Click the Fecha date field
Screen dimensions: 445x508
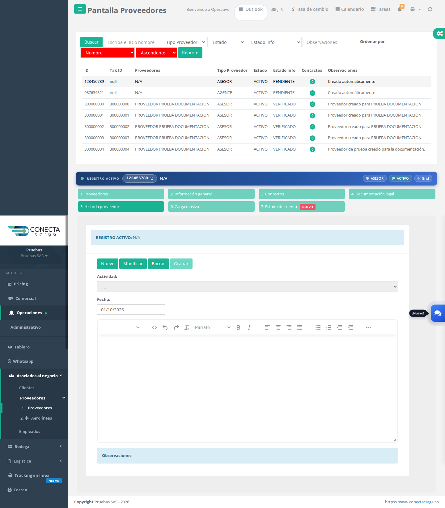tap(131, 309)
